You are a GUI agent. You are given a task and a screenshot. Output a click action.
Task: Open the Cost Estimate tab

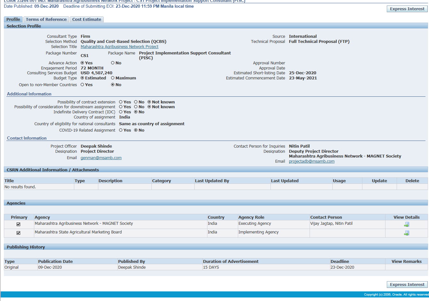(87, 20)
